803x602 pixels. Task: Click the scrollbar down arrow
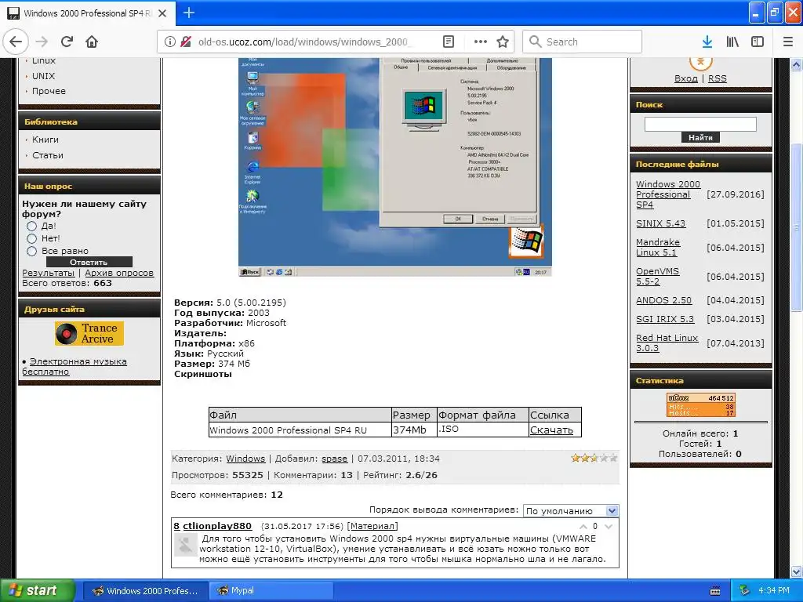pyautogui.click(x=797, y=571)
